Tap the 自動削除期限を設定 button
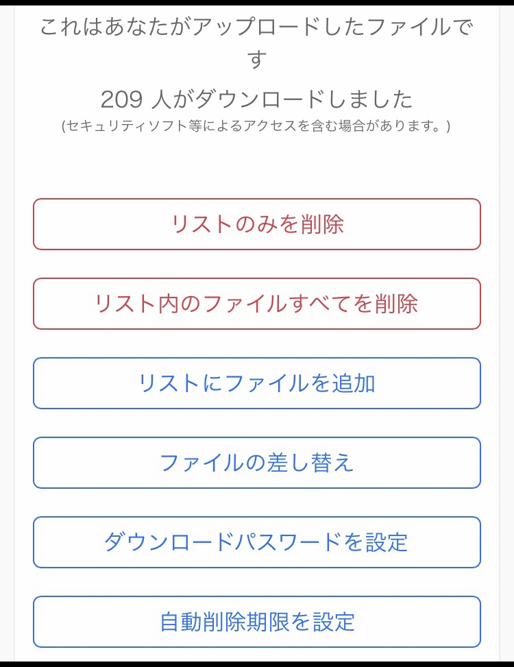This screenshot has height=667, width=514. [x=257, y=622]
